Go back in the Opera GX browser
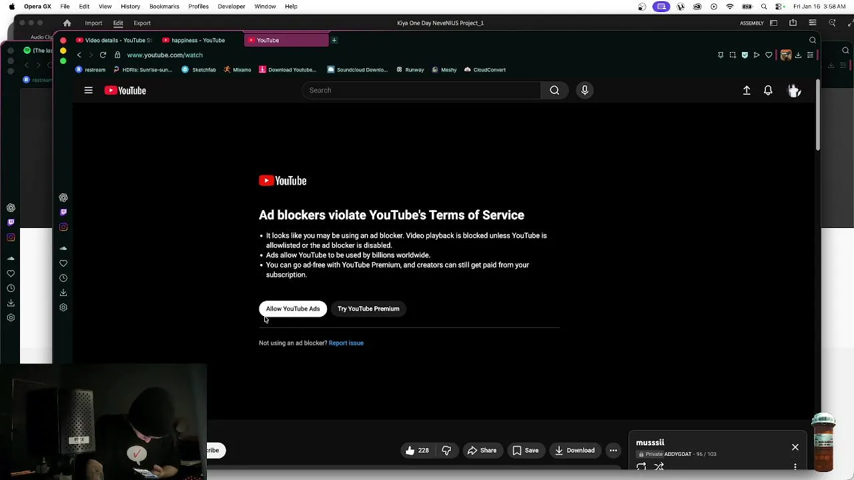The image size is (854, 480). 79,55
